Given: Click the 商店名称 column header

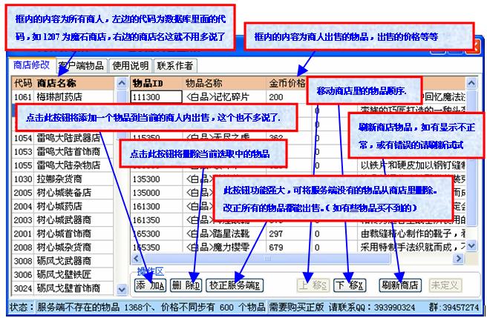Looking at the screenshot, I should click(67, 83).
